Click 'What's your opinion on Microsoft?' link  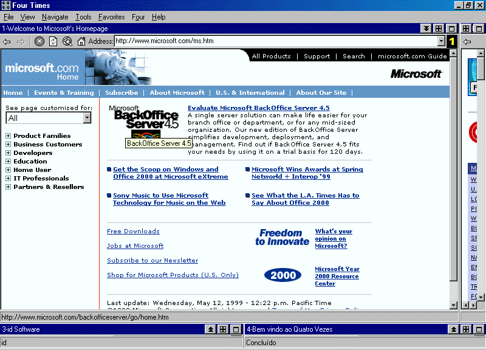[334, 238]
